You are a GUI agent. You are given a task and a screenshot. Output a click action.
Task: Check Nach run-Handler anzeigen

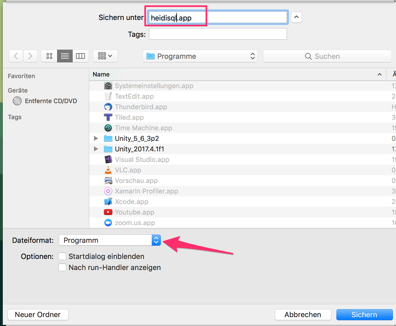coord(62,267)
